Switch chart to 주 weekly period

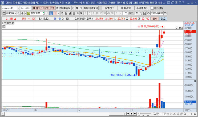(62, 13)
